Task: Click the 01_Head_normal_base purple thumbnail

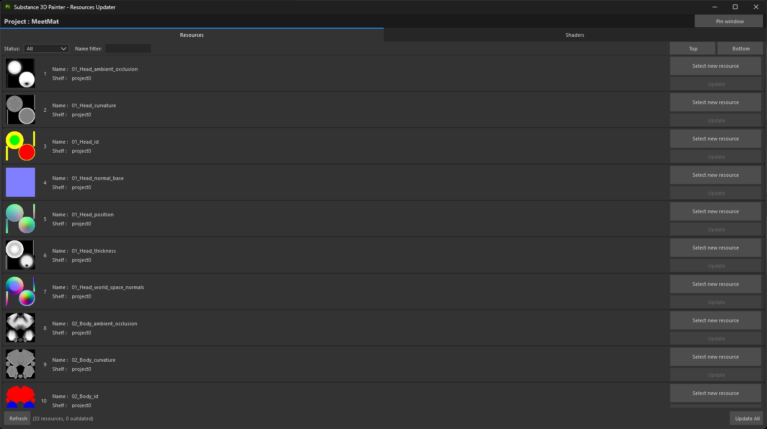Action: click(x=20, y=182)
